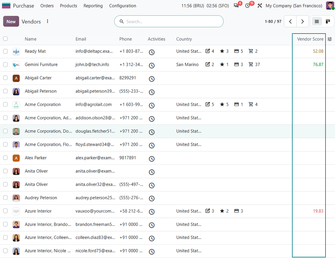Toggle the select-all vendors checkbox
Image resolution: width=335 pixels, height=258 pixels.
[x=5, y=39]
